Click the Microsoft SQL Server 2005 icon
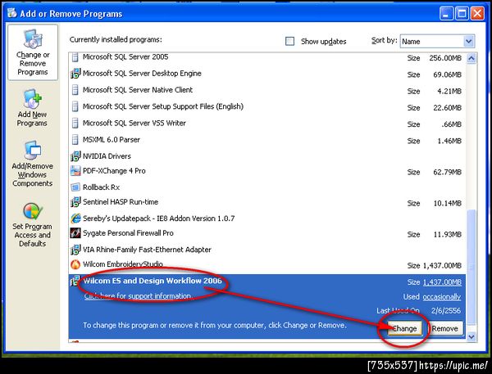The height and width of the screenshot is (374, 492). pyautogui.click(x=75, y=57)
